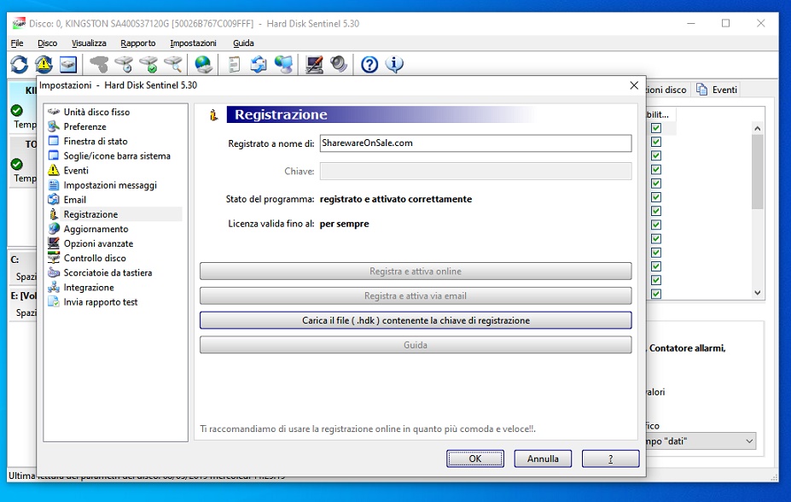The height and width of the screenshot is (502, 791).
Task: Click Registra e attiva via email button
Action: pos(416,296)
